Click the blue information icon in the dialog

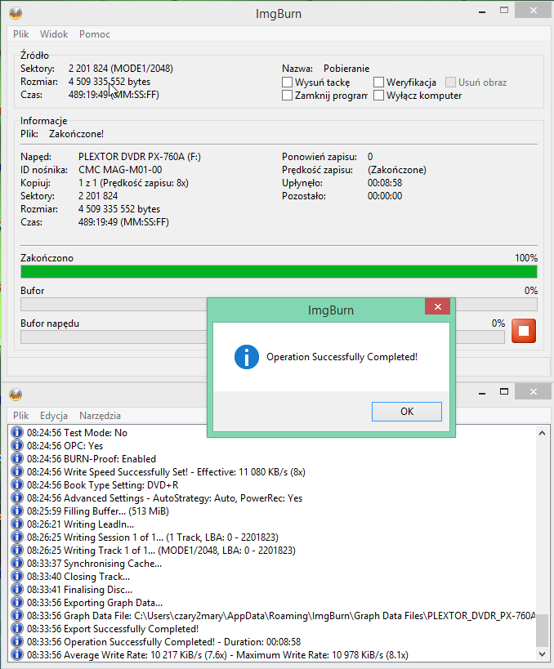point(246,357)
